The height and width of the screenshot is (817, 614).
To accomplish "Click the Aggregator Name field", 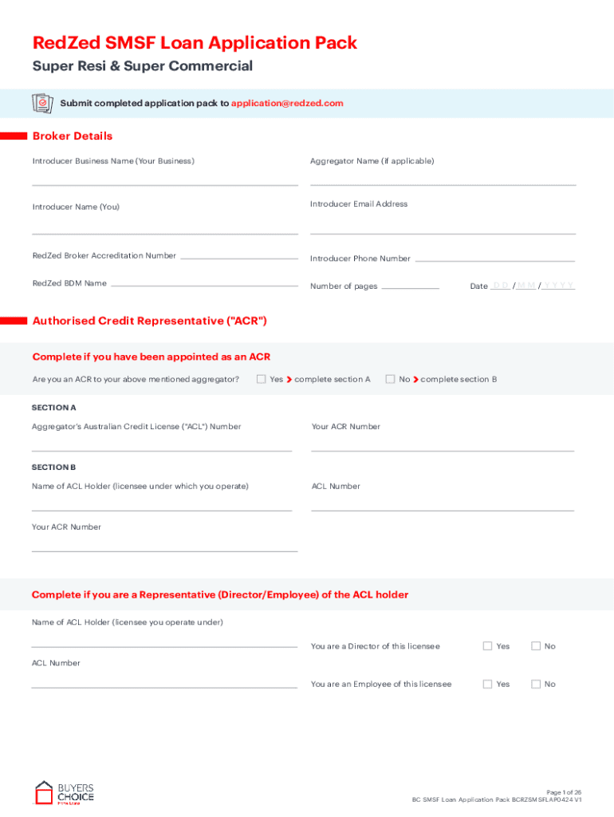I will [443, 178].
